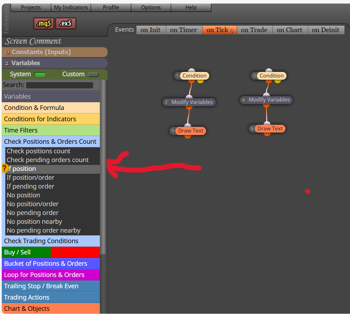This screenshot has width=350, height=314.
Task: Expand Trailing Stop / Break Even category
Action: [x=51, y=286]
